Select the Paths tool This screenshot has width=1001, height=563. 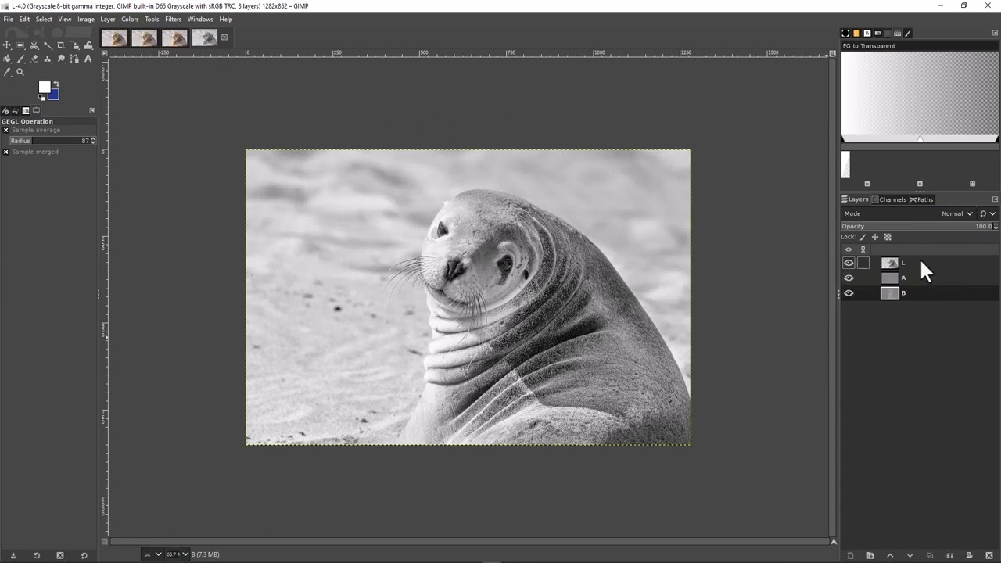[x=75, y=59]
